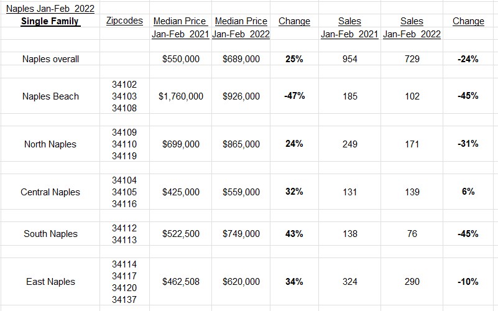Screen dimensions: 498x311
Task: Click the 25% price change cell
Action: point(294,59)
